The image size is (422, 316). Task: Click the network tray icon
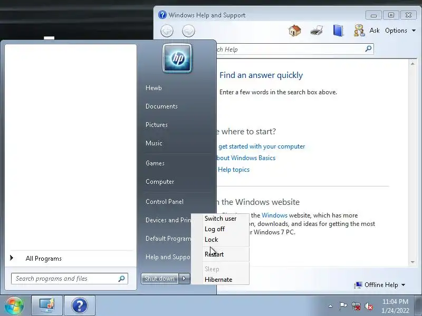[x=356, y=306]
